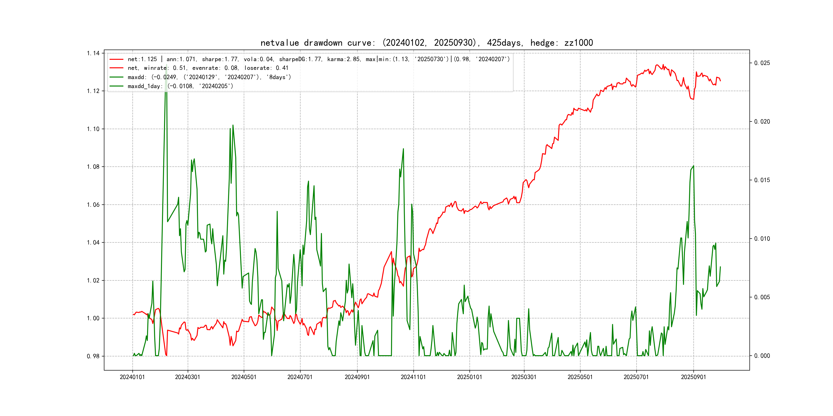The image size is (833, 416).
Task: Click the 1.14 left axis label
Action: click(93, 53)
